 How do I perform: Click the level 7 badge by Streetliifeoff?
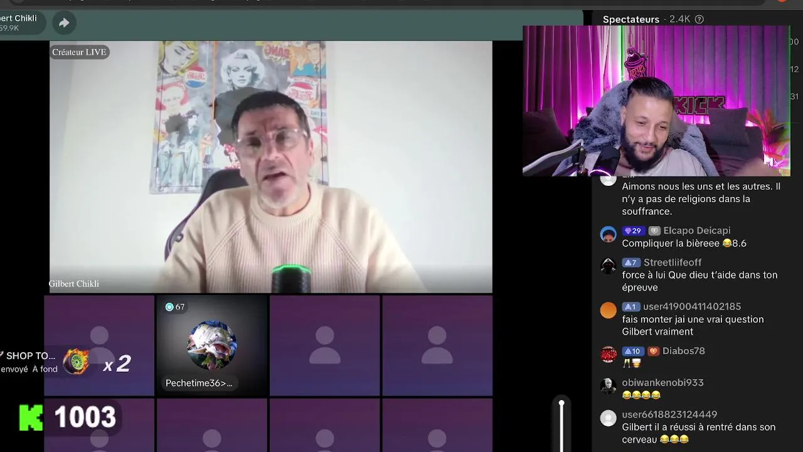(x=630, y=262)
